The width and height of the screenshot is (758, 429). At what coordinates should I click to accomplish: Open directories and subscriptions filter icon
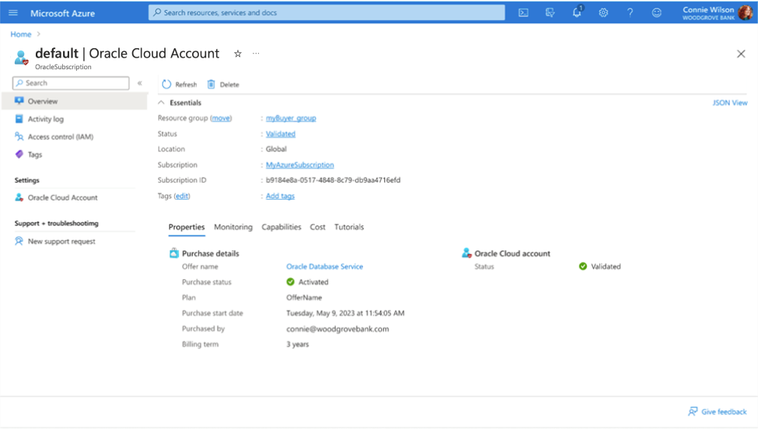point(550,13)
